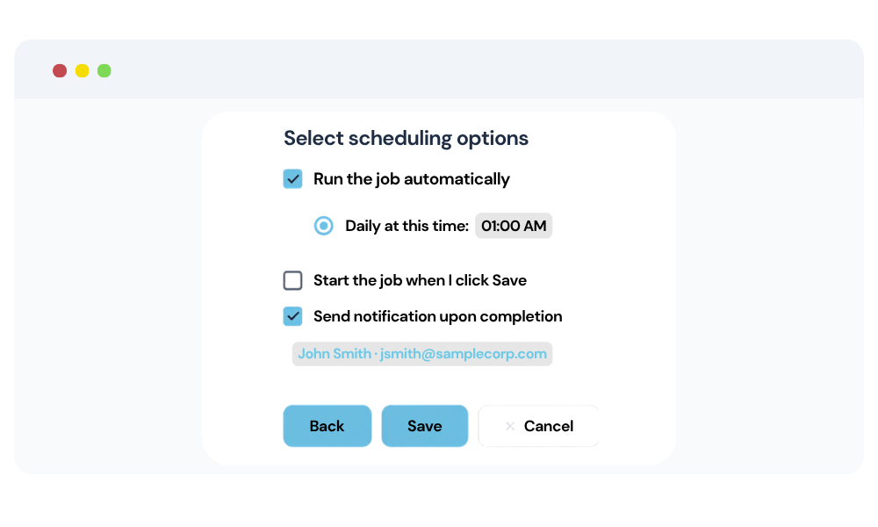Click the "Daily at this time:" label
The width and height of the screenshot is (878, 527).
coord(407,226)
